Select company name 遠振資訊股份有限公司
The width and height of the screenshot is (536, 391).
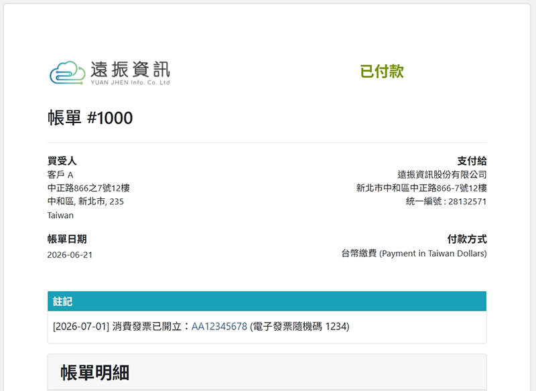(442, 175)
